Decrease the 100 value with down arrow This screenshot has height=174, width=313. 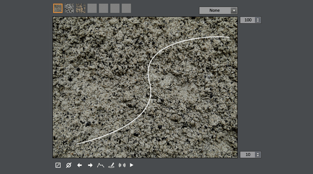(x=258, y=21)
